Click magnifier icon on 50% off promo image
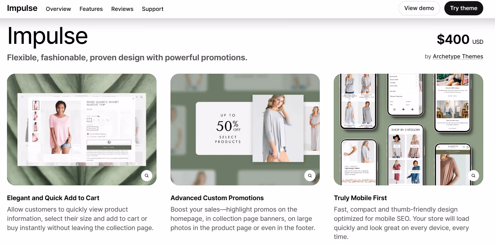Screen dimensions: 495x244 tap(310, 176)
